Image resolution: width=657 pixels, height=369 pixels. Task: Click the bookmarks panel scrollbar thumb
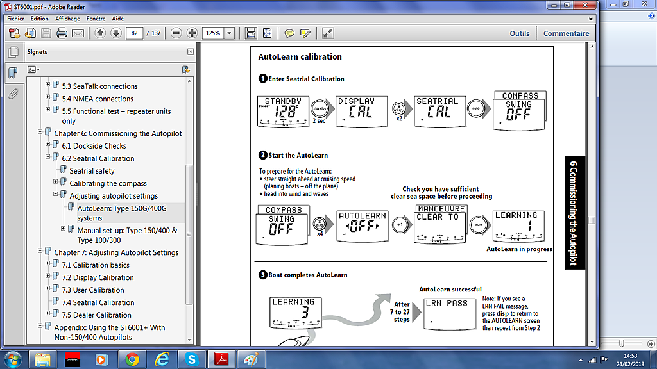189,234
